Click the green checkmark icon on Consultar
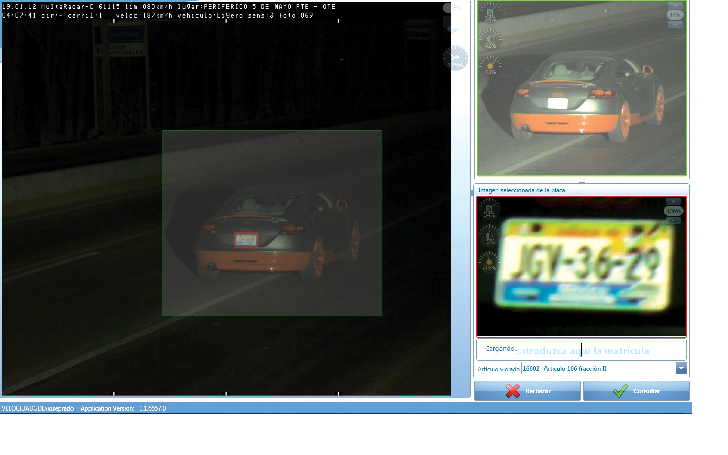The width and height of the screenshot is (728, 455). pyautogui.click(x=620, y=391)
